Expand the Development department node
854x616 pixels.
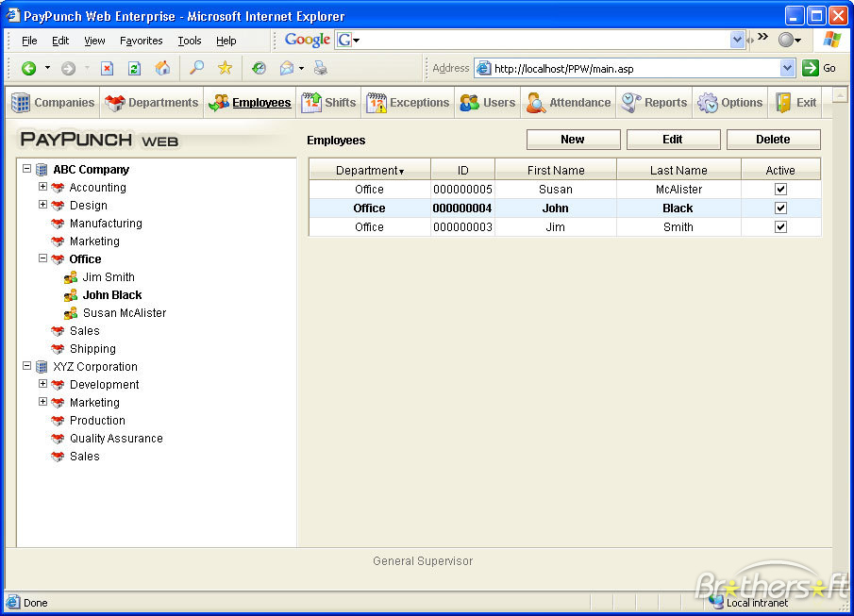[x=42, y=384]
